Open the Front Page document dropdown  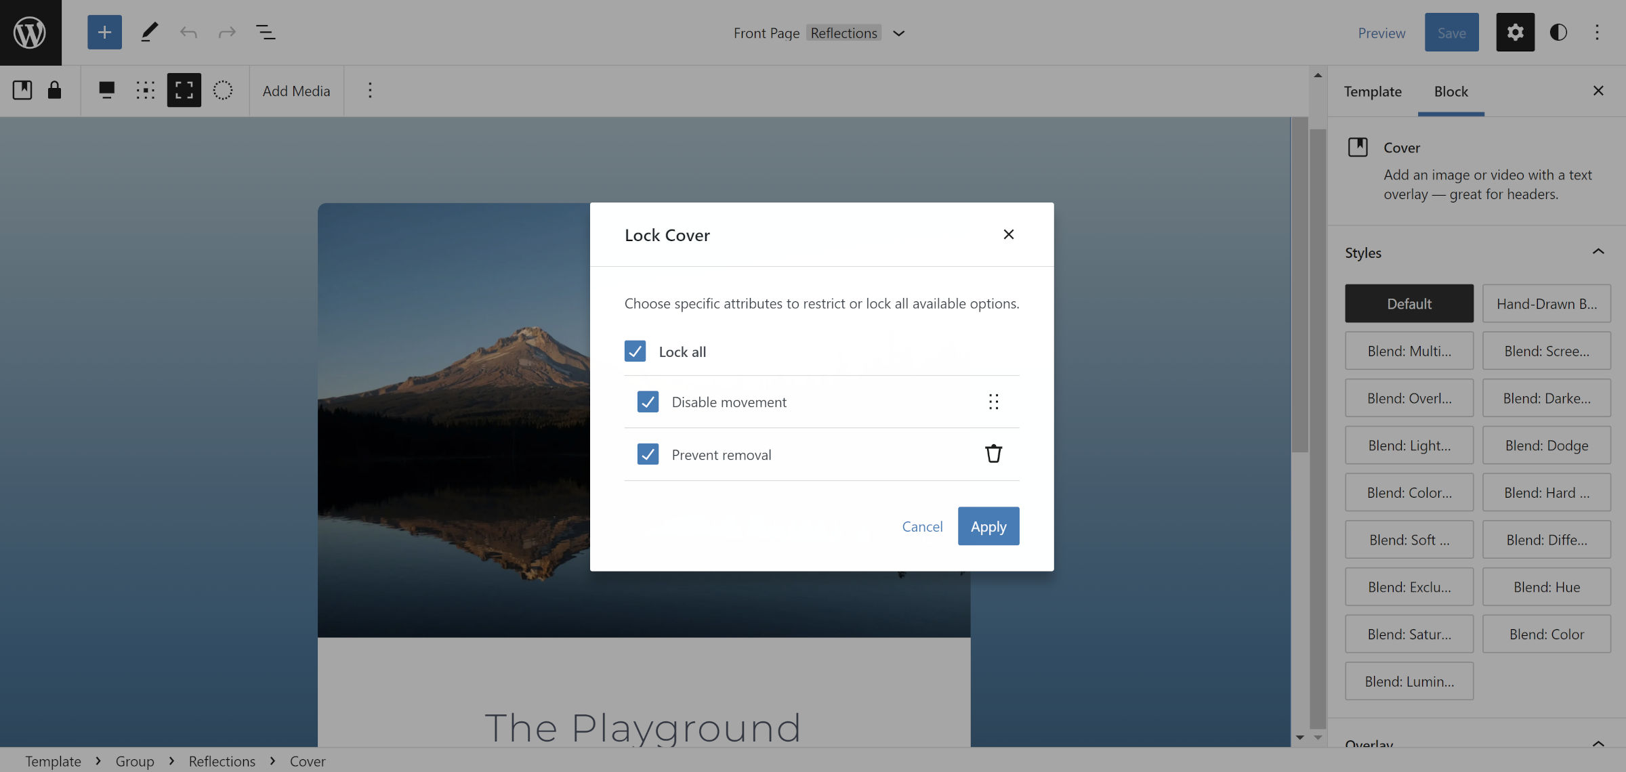coord(898,33)
